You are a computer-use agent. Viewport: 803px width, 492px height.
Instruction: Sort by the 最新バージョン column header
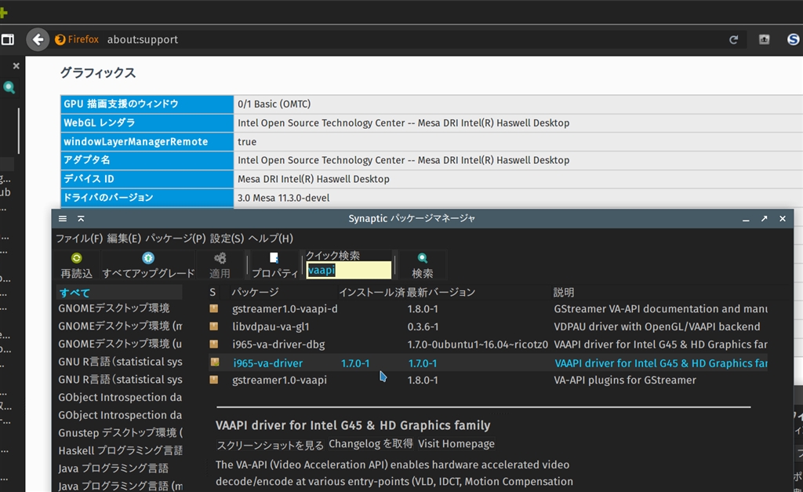click(441, 292)
